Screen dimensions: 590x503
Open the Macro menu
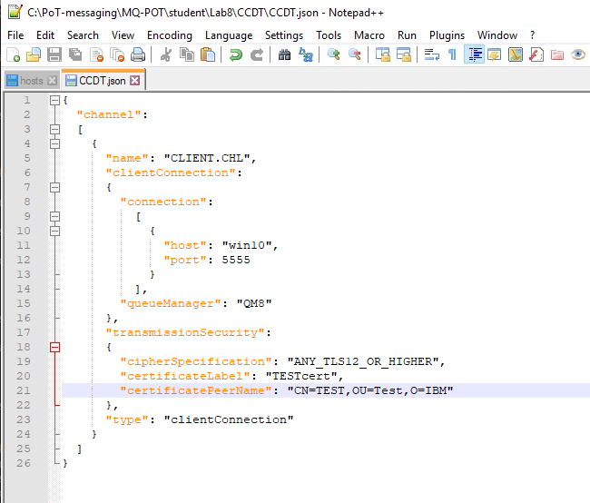click(369, 35)
